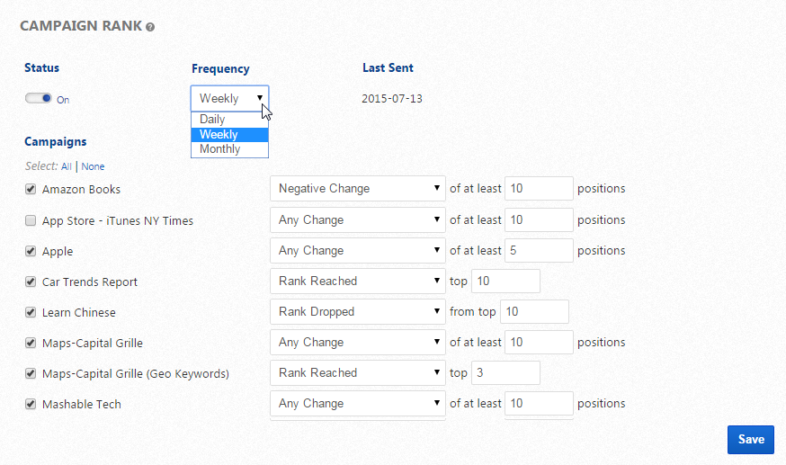Choose Daily from the frequency list
786x465 pixels.
(229, 120)
